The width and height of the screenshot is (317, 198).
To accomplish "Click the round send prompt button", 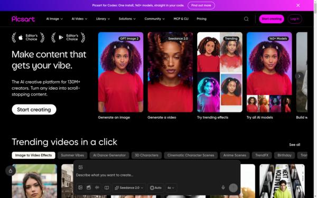I will pyautogui.click(x=233, y=187).
